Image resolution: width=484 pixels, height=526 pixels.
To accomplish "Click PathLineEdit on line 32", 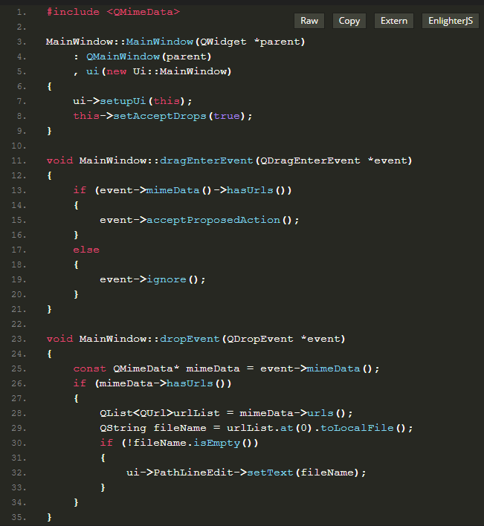I will (x=190, y=473).
